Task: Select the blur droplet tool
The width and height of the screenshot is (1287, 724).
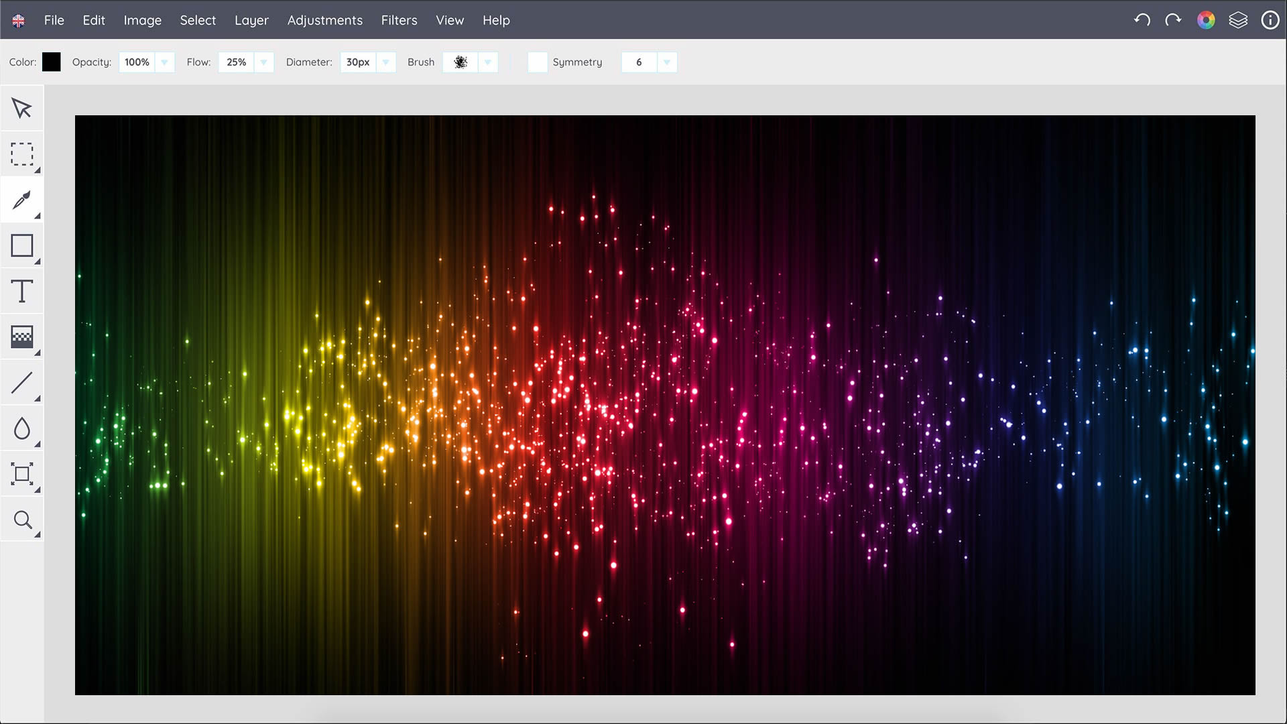Action: point(21,428)
